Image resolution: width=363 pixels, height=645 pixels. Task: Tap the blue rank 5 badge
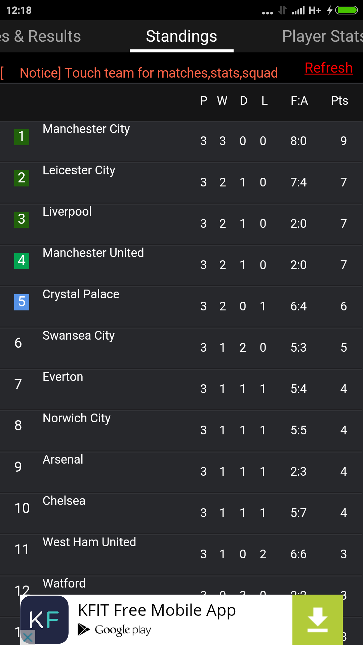[22, 302]
